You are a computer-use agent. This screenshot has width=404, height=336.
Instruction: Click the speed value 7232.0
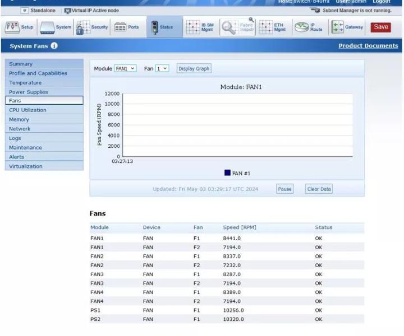[x=232, y=265]
